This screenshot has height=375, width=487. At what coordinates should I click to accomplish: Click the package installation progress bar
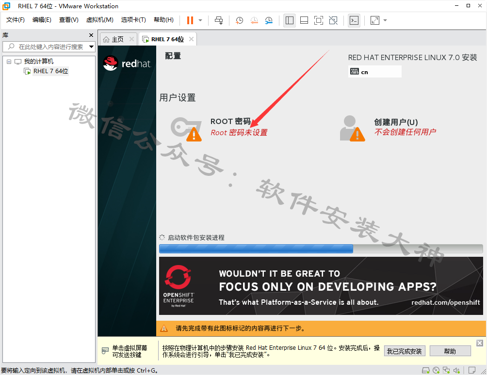click(321, 249)
